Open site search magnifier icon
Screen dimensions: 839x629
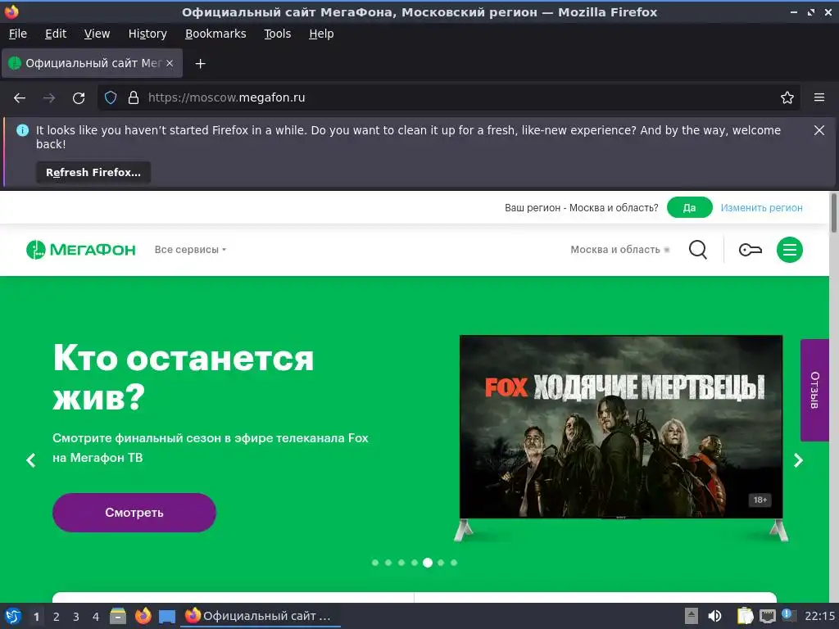click(697, 250)
